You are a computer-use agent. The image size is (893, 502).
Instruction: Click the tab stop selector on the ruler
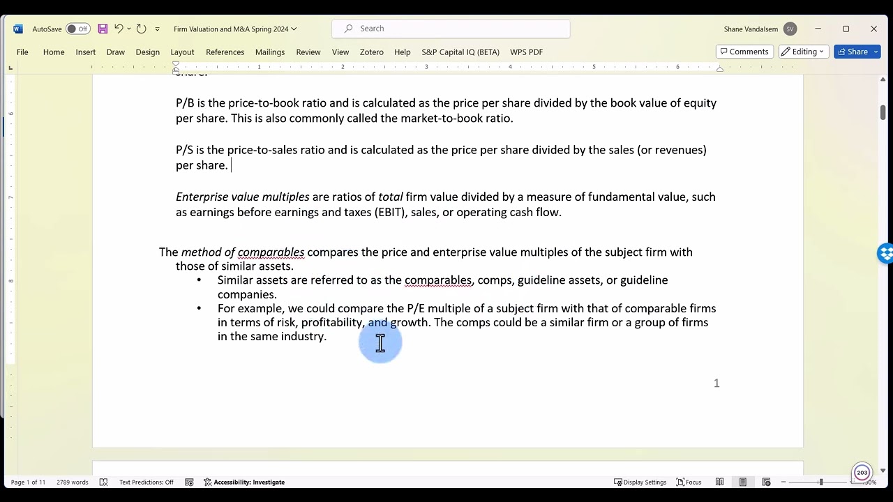[x=10, y=67]
